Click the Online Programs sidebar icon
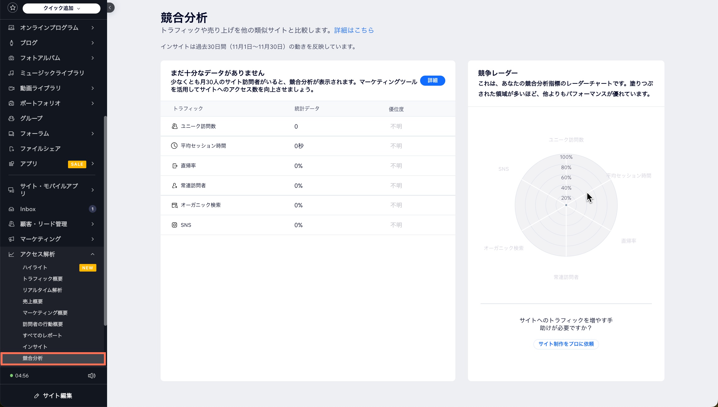 coord(11,28)
